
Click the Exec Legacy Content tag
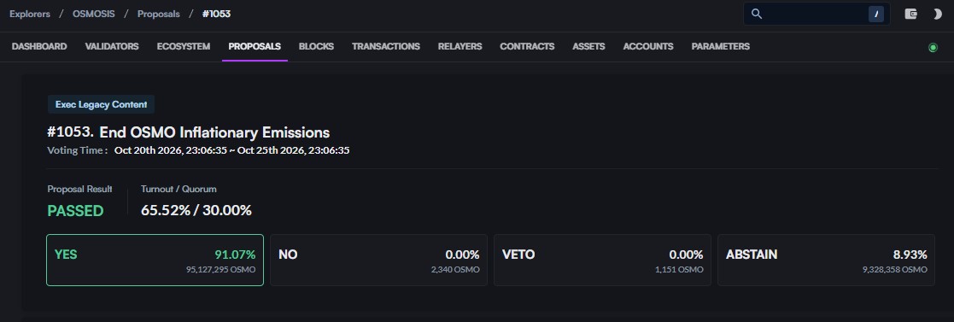[101, 105]
